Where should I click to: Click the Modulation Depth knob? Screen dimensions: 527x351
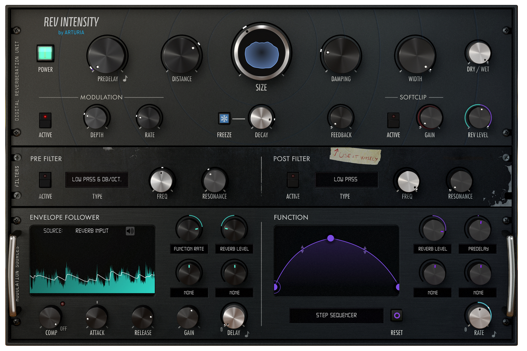click(x=96, y=118)
